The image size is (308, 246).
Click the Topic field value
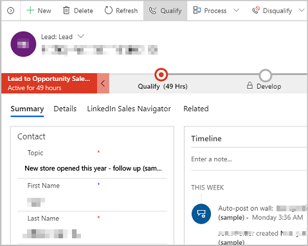(93, 168)
